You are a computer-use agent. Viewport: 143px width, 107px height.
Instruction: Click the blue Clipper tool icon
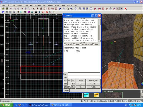[x=60, y=9]
